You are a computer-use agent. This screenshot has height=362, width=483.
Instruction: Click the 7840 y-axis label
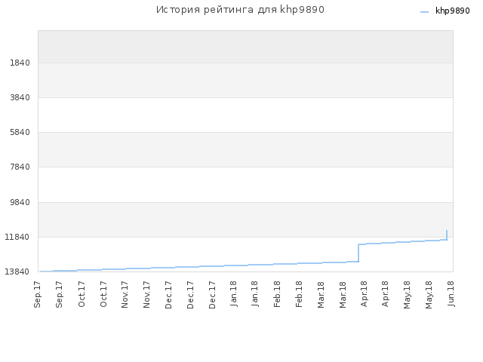click(20, 167)
